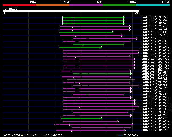The image size is (172, 137).
Task: Click the cyan 100char scale bar
Action: pos(120,135)
